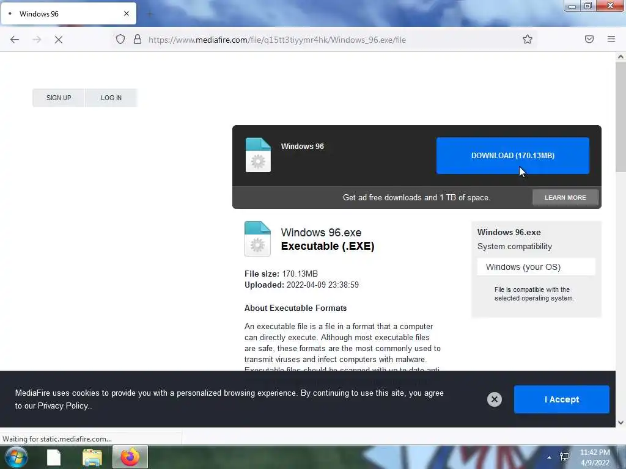Viewport: 626px width, 469px height.
Task: Open the Firefox hamburger menu
Action: pos(611,39)
